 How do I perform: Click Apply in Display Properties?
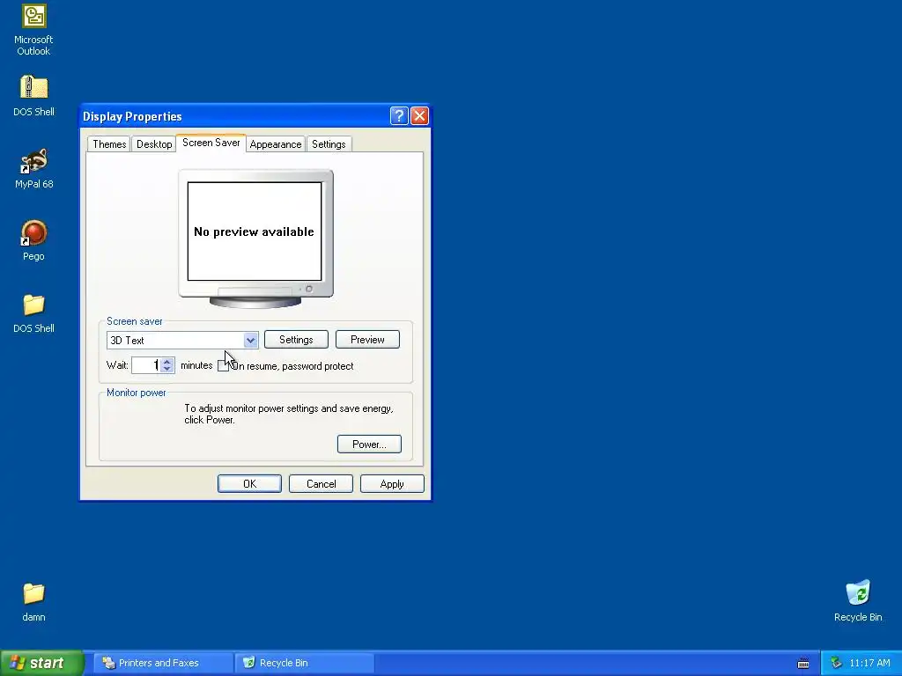(392, 484)
